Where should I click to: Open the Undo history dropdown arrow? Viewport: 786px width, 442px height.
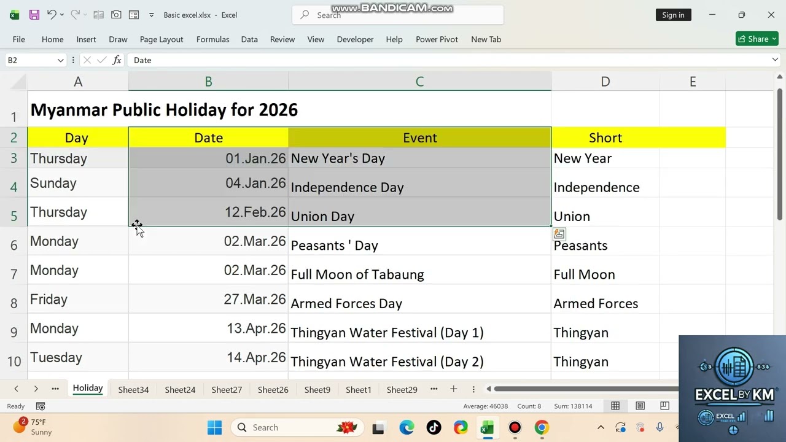click(61, 15)
